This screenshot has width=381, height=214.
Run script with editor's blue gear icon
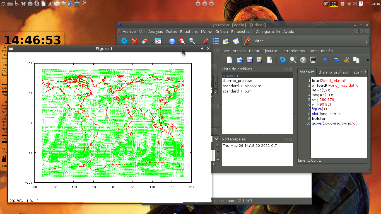click(283, 60)
